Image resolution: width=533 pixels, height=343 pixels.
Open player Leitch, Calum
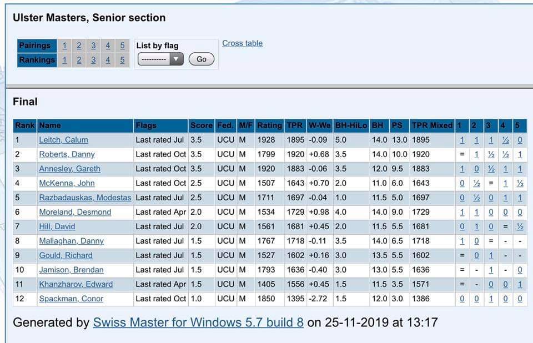[63, 140]
